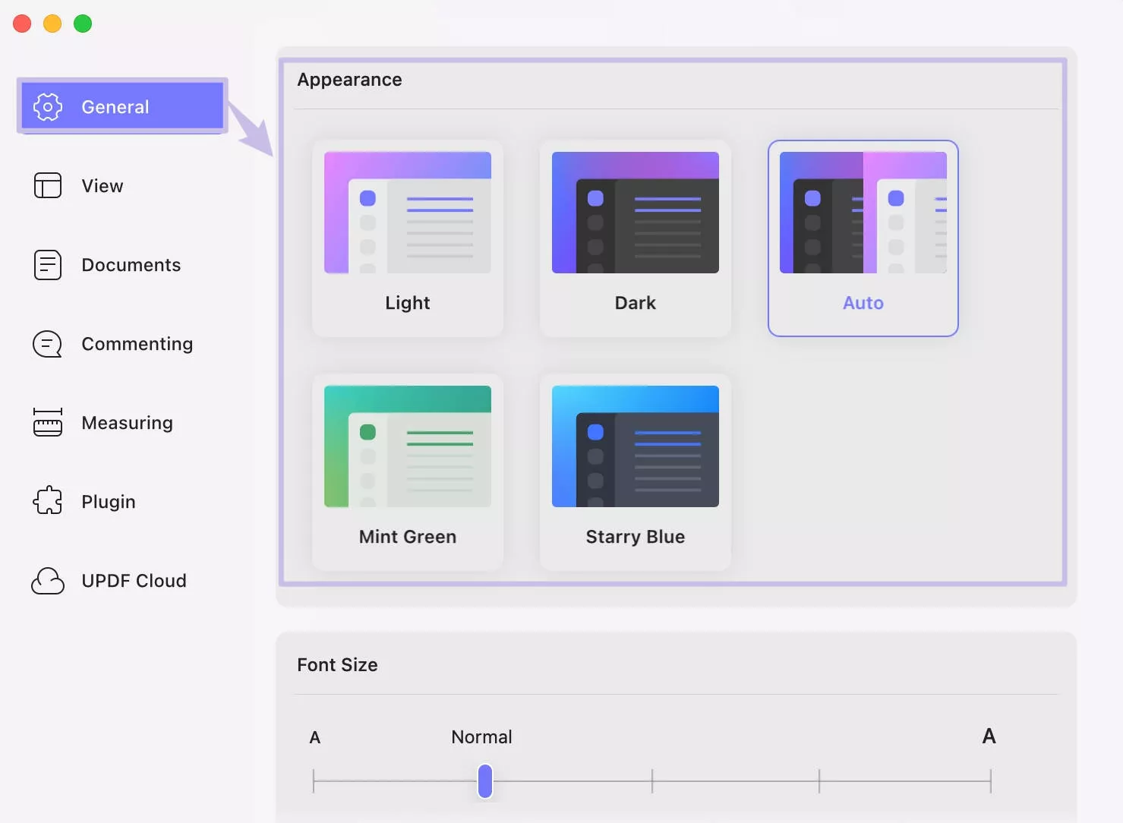Click the large A font size label

point(989,736)
